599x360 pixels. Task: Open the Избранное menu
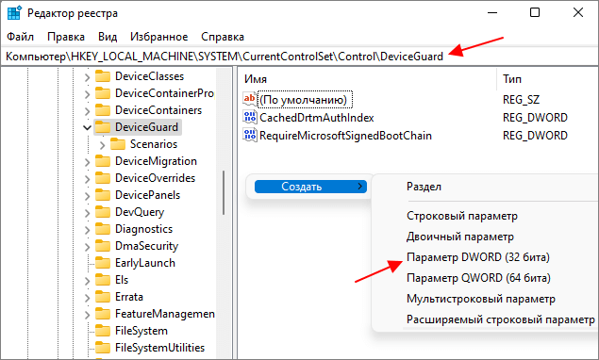158,37
